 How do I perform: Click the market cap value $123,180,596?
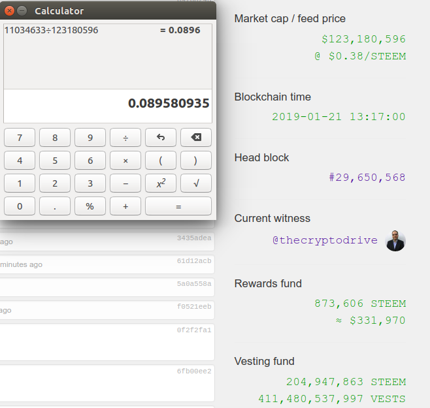(x=363, y=39)
